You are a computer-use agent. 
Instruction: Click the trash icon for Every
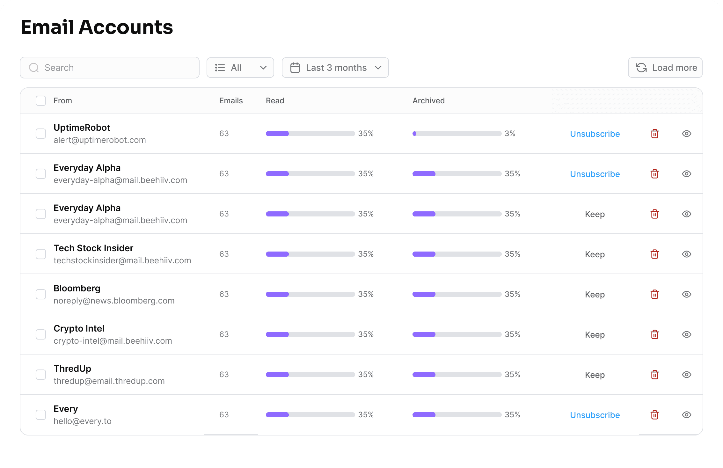point(654,415)
